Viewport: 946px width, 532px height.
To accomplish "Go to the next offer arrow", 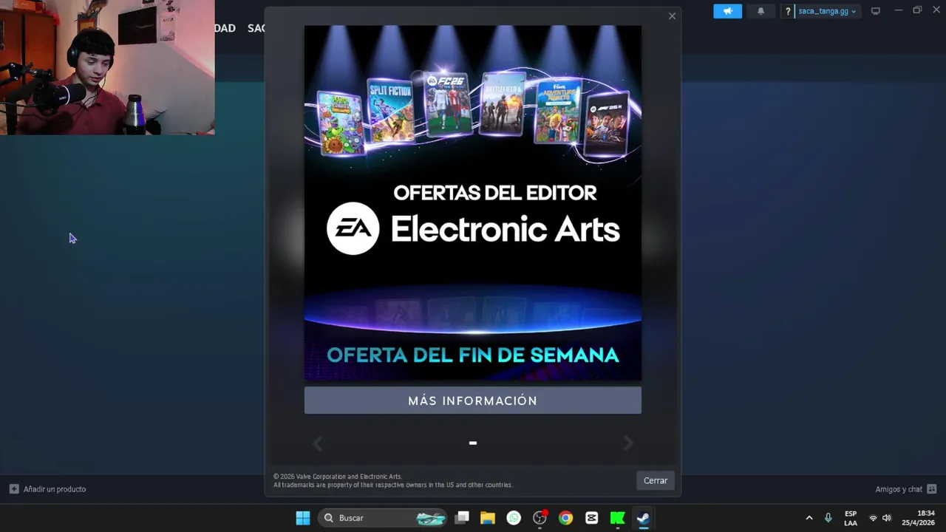I will click(x=628, y=443).
